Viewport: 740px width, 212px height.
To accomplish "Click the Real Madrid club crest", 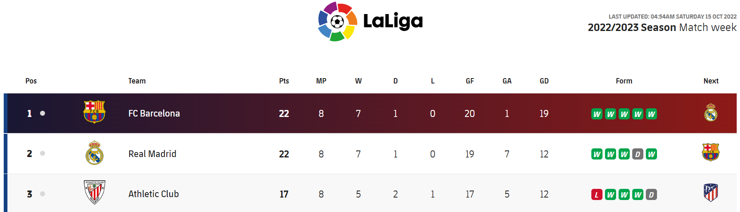I will (94, 153).
